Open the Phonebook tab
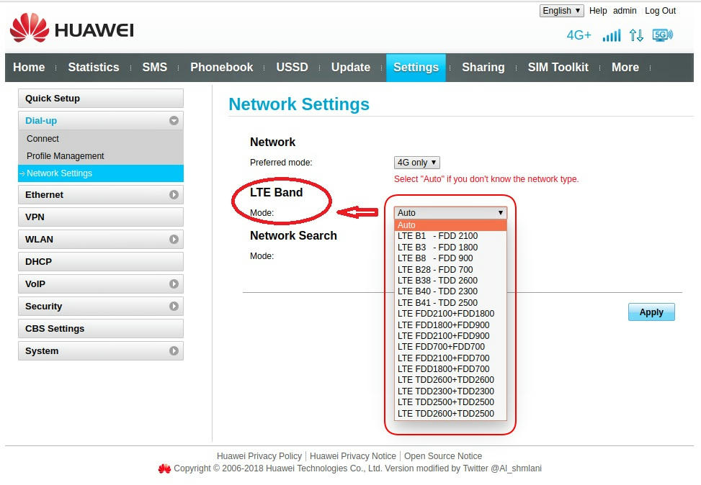This screenshot has width=701, height=485. [222, 68]
